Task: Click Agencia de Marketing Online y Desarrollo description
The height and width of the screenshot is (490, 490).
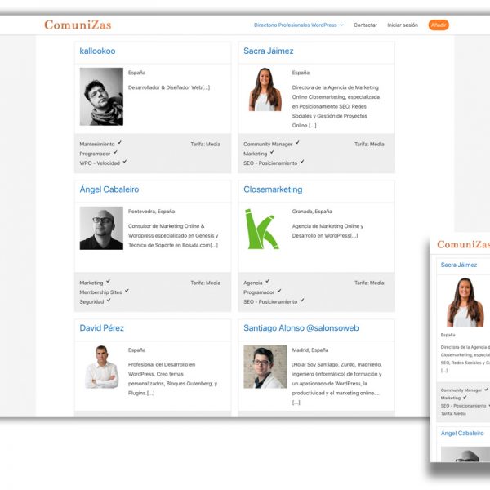Action: click(327, 230)
